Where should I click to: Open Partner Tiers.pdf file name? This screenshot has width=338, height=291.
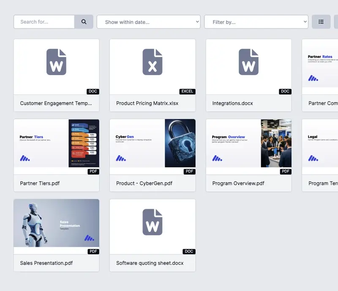[x=40, y=183]
